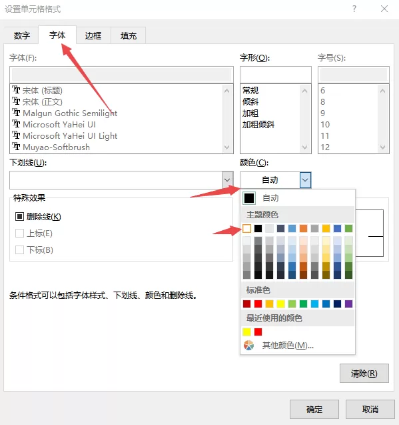The image size is (399, 425).
Task: Toggle the 删除线 strikethrough checkbox
Action: click(x=19, y=217)
